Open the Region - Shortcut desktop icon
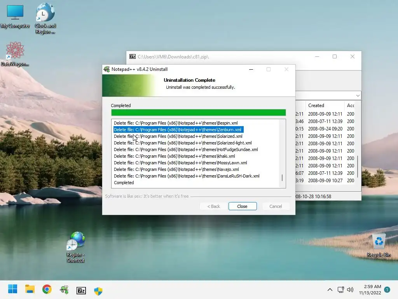The image size is (398, 299). coord(75,247)
